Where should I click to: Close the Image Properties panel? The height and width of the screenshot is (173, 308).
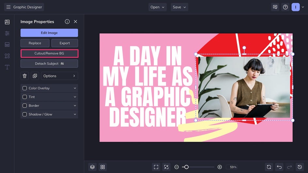pyautogui.click(x=75, y=22)
